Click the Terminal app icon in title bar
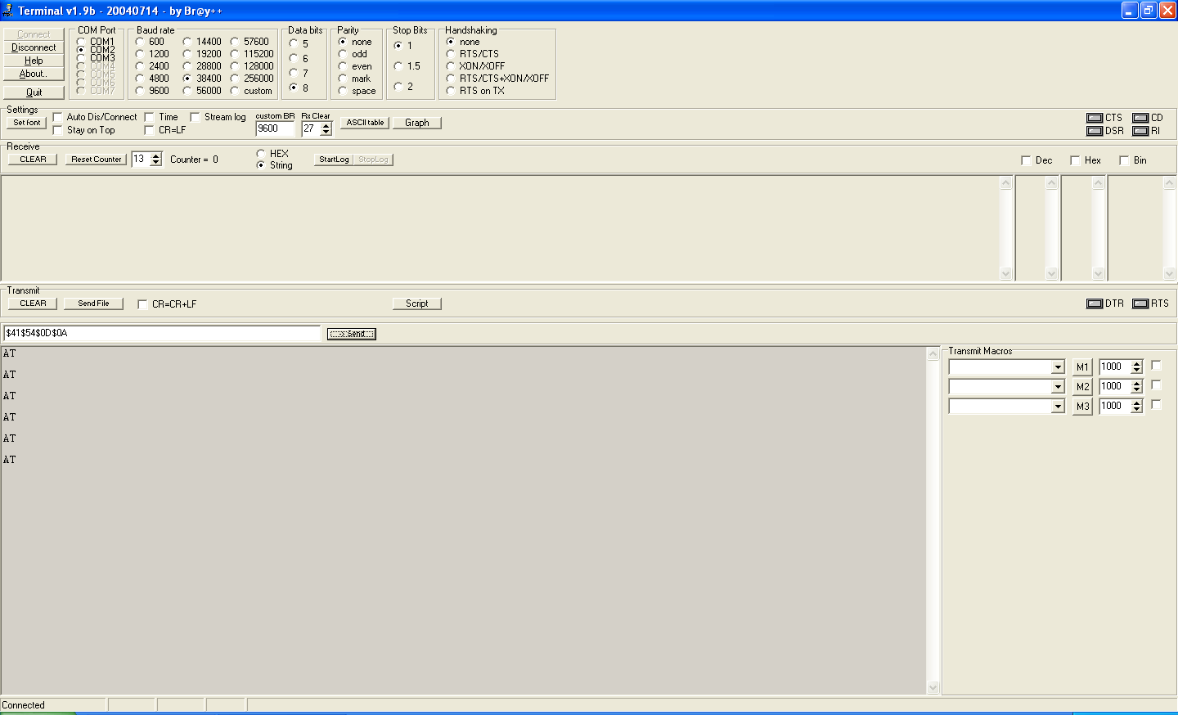1178x715 pixels. pyautogui.click(x=8, y=11)
